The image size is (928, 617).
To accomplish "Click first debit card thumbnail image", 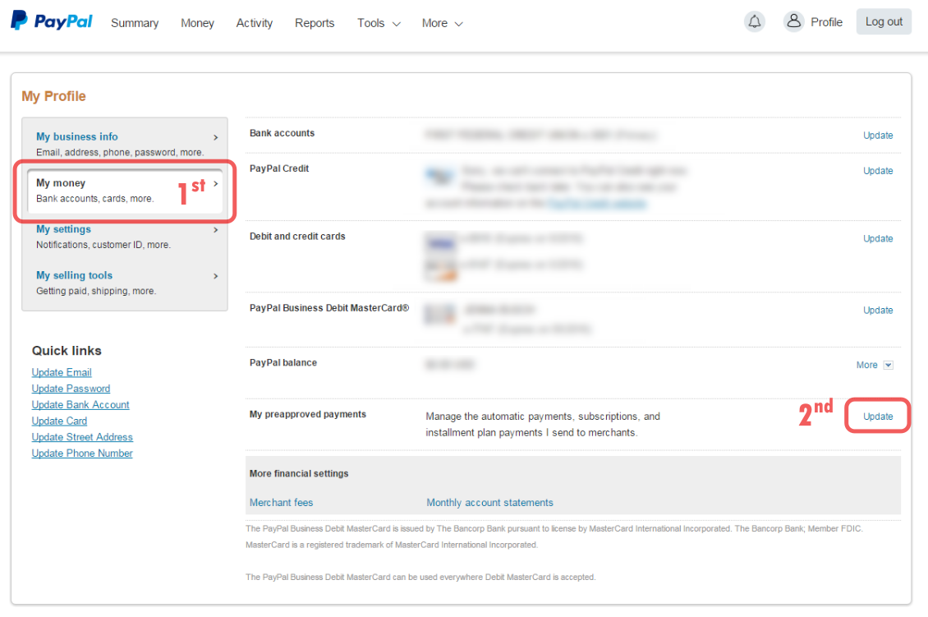I will coord(441,242).
